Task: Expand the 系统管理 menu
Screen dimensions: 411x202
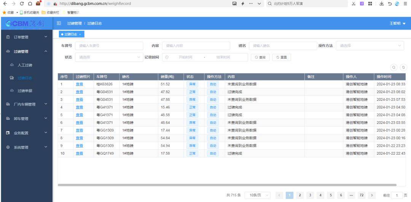Action: pos(26,147)
